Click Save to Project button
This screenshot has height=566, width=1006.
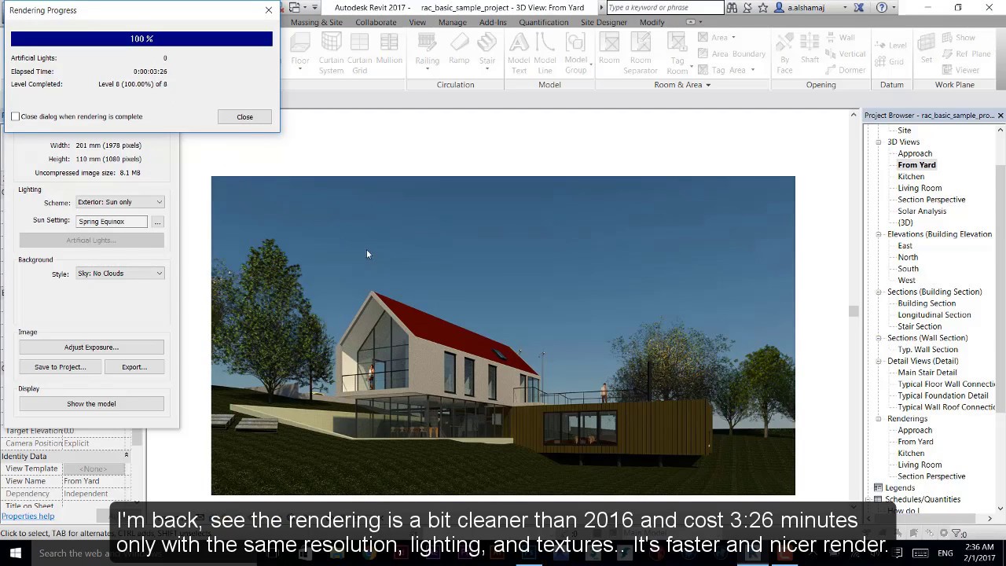click(60, 367)
